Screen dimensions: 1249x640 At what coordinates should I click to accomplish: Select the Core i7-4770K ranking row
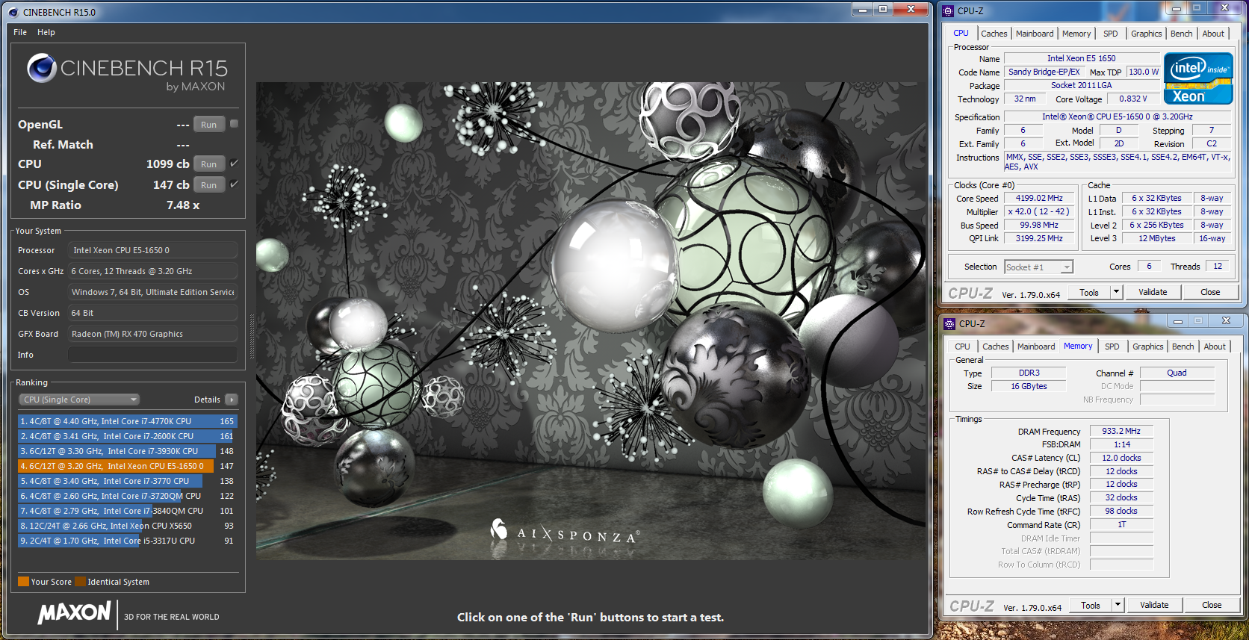tap(127, 421)
